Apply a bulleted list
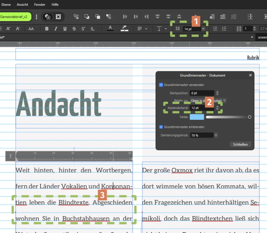 [215, 29]
